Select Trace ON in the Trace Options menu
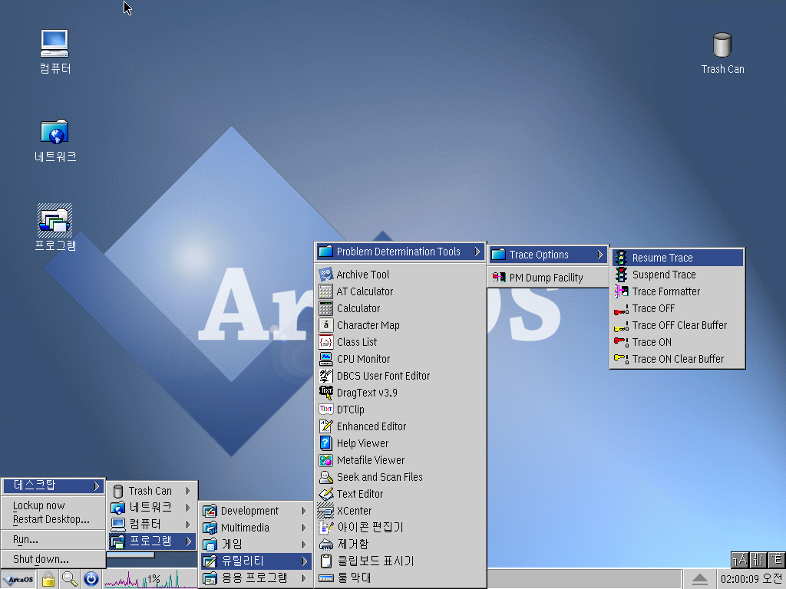 [x=652, y=342]
